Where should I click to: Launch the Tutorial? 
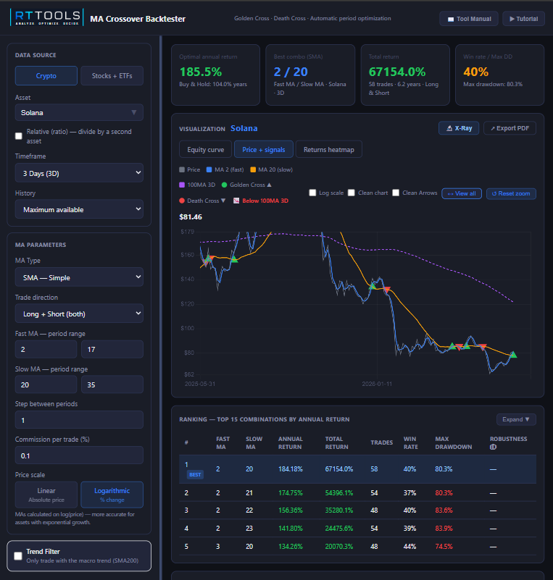tap(523, 19)
